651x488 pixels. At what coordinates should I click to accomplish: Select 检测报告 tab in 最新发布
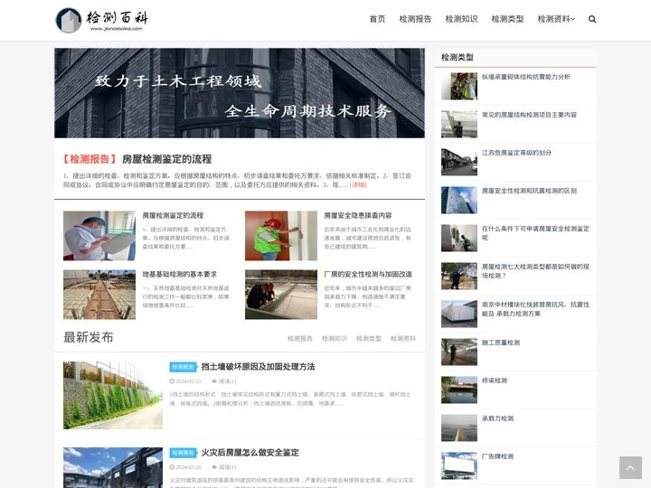tap(300, 339)
